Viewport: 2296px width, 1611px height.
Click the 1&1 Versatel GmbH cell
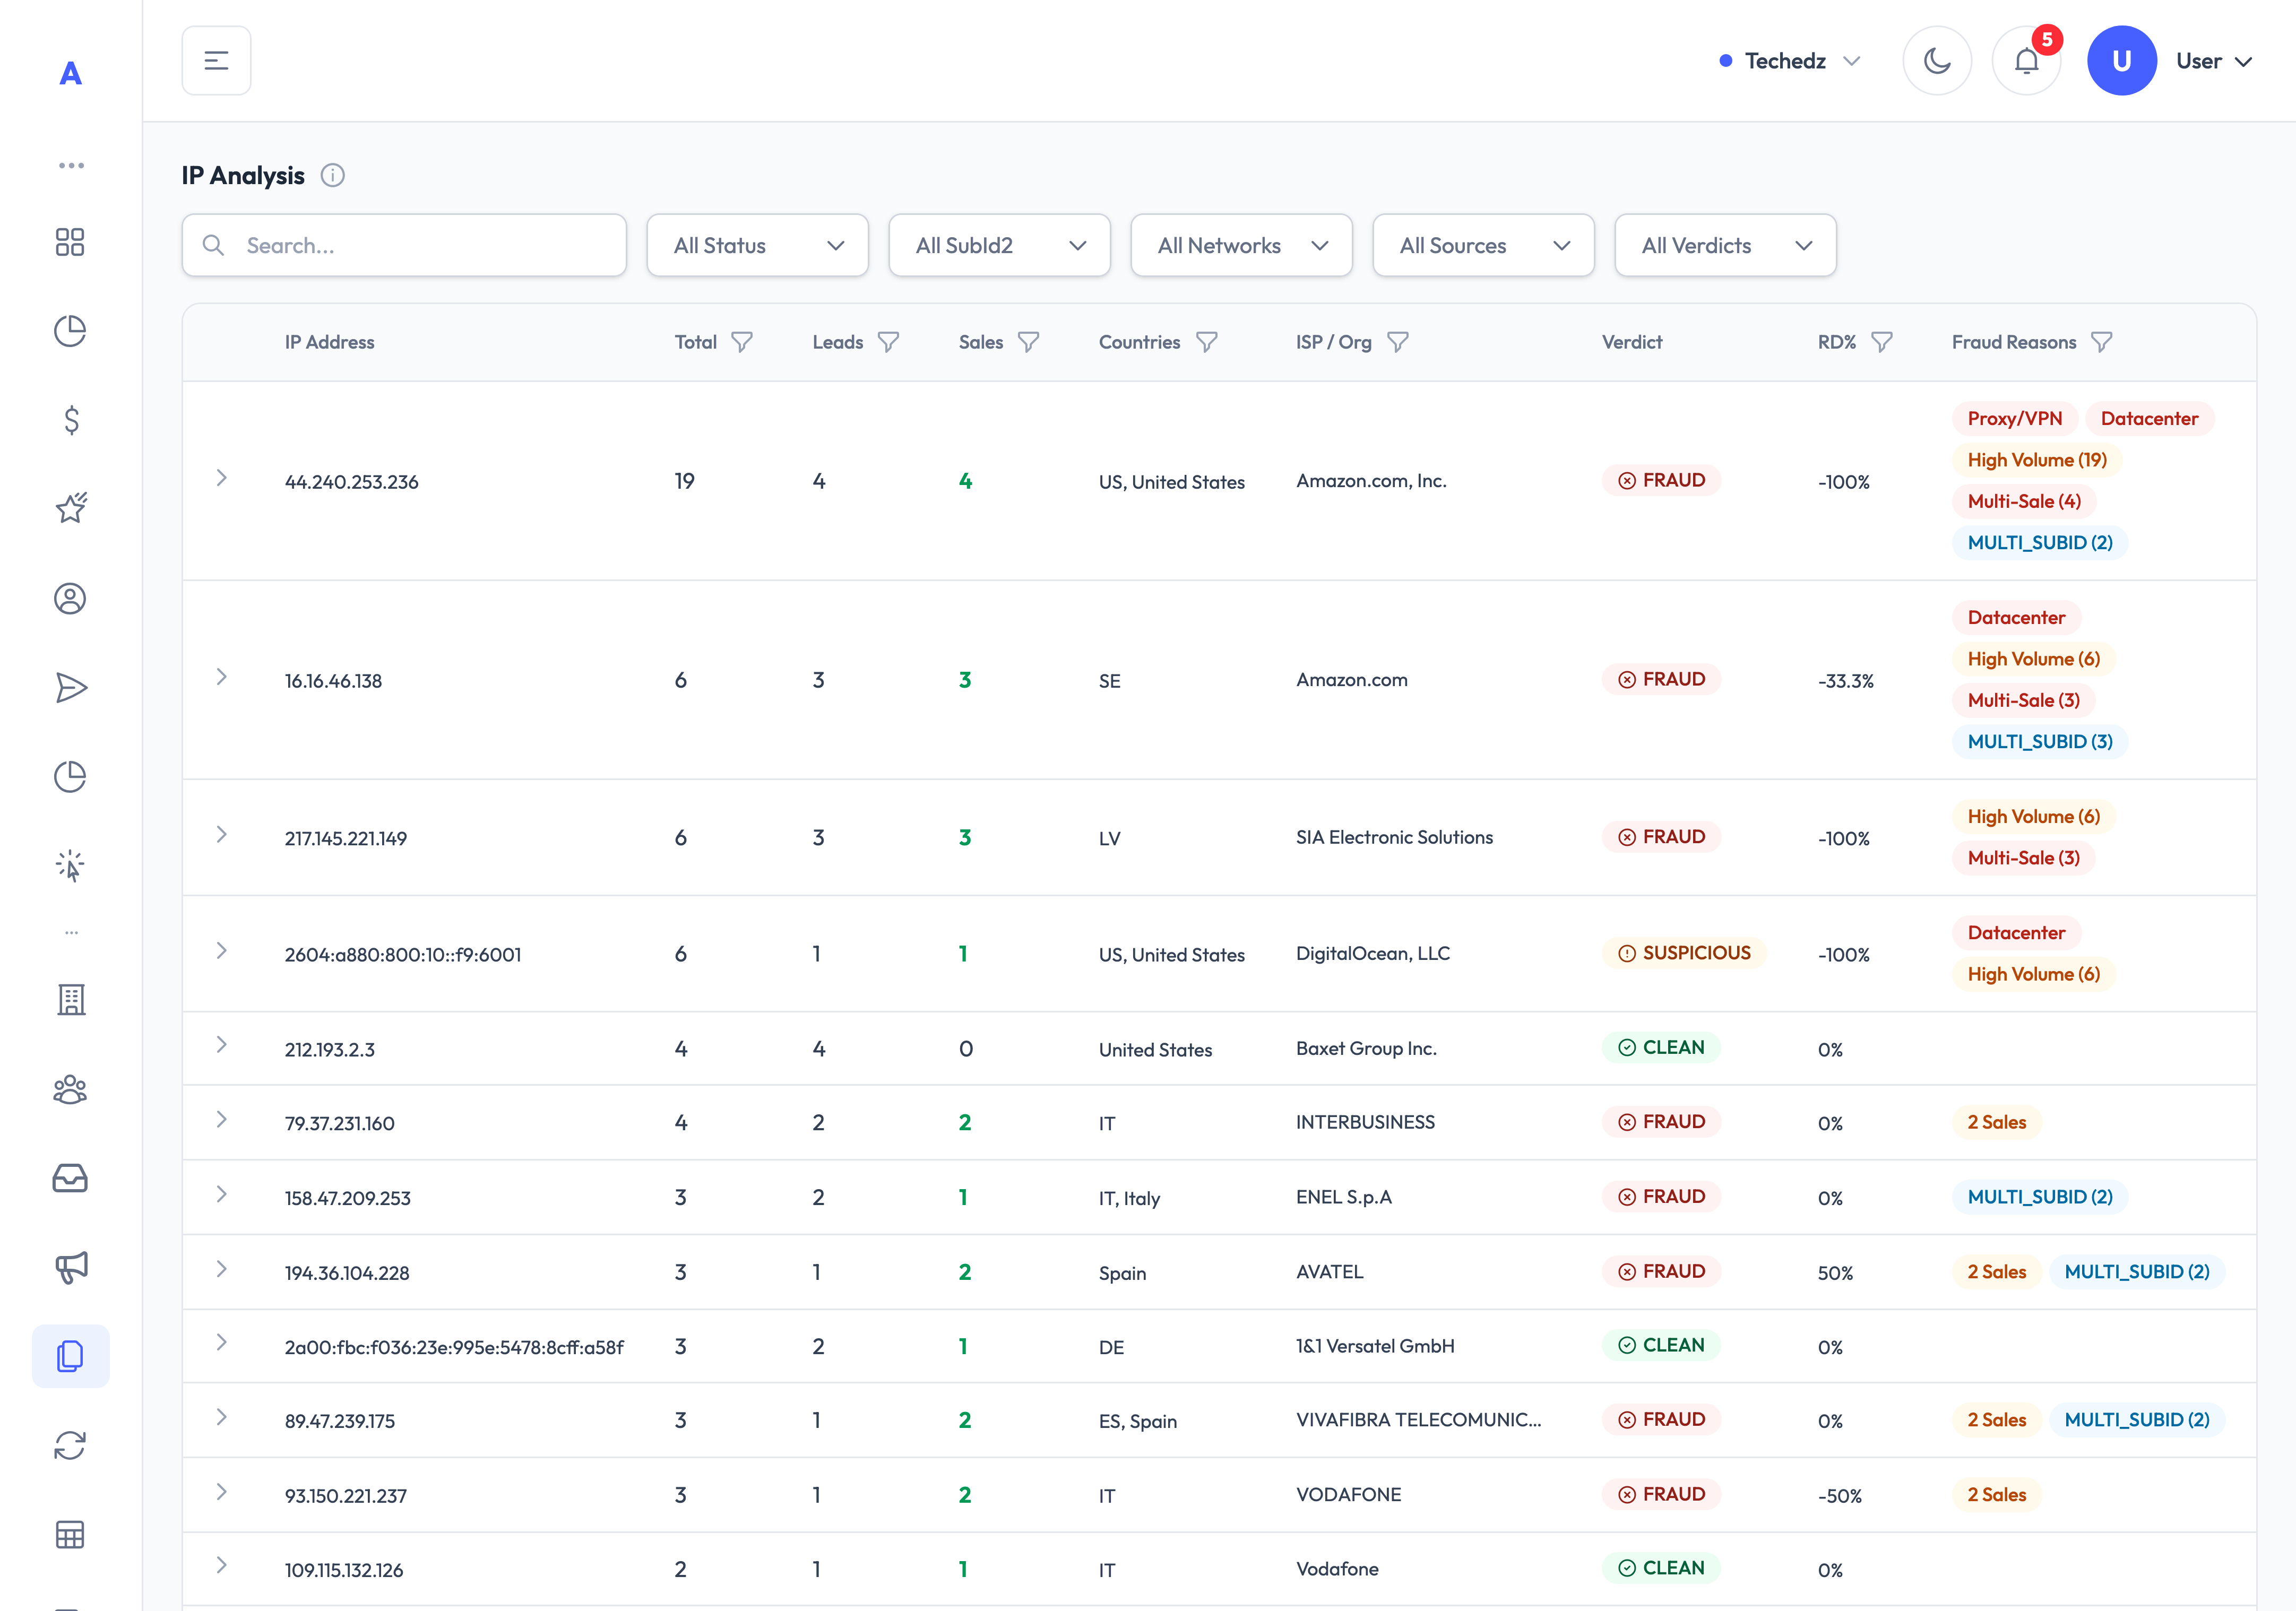click(1375, 1346)
